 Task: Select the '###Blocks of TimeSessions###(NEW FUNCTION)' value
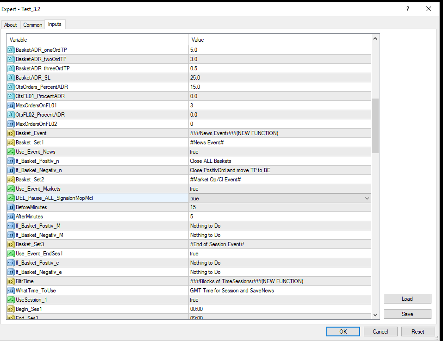click(247, 281)
